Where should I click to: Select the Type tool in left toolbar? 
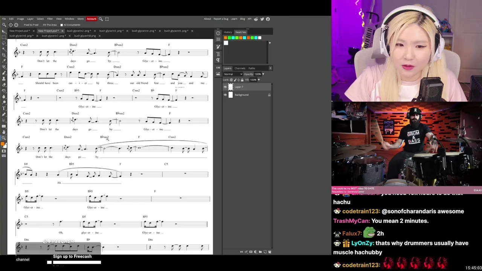[x=4, y=108]
